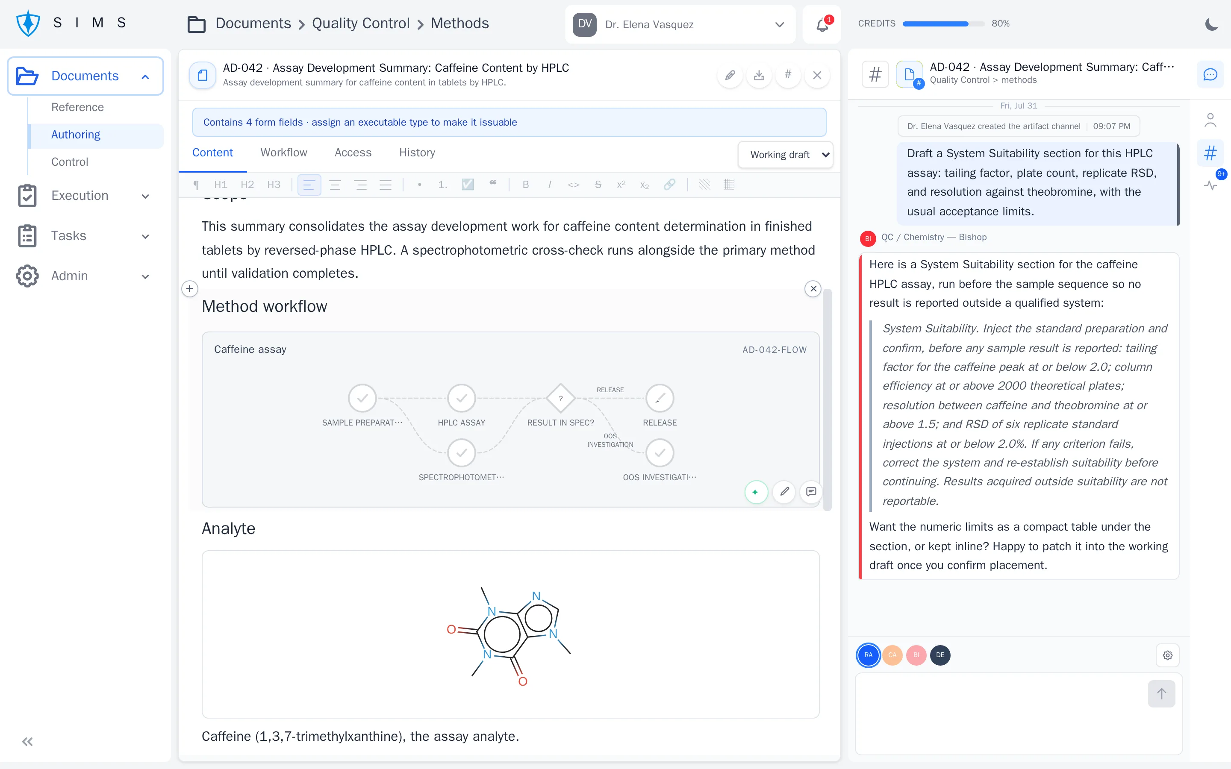Insert a table grid

click(x=729, y=184)
